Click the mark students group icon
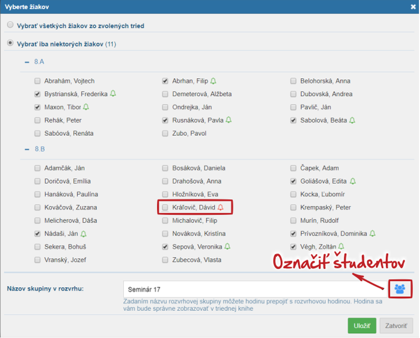The image size is (420, 338). tap(400, 289)
